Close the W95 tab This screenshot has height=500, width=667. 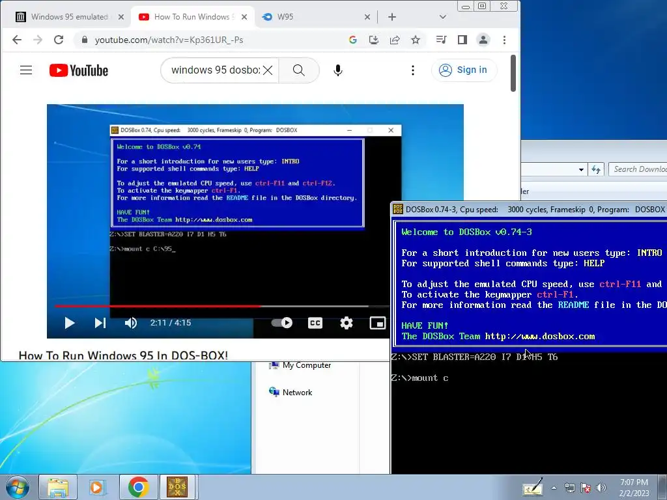pyautogui.click(x=367, y=17)
